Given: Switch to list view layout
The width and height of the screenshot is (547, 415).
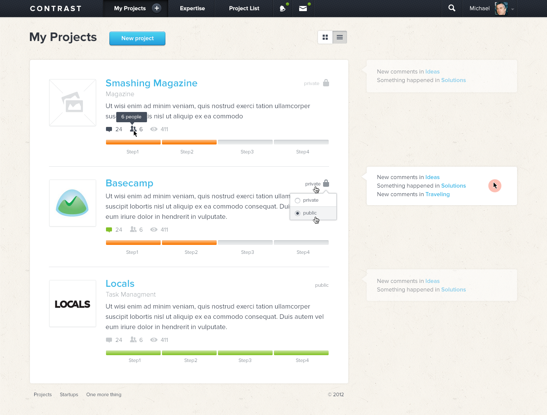Looking at the screenshot, I should [340, 38].
